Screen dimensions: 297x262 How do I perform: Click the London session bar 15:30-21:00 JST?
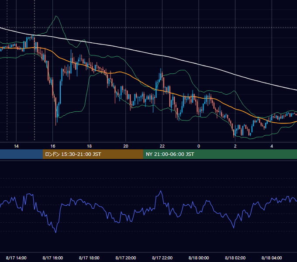[x=93, y=154]
